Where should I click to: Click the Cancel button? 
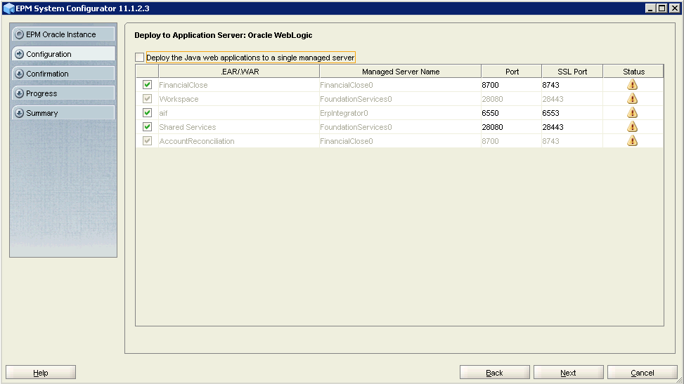point(642,373)
